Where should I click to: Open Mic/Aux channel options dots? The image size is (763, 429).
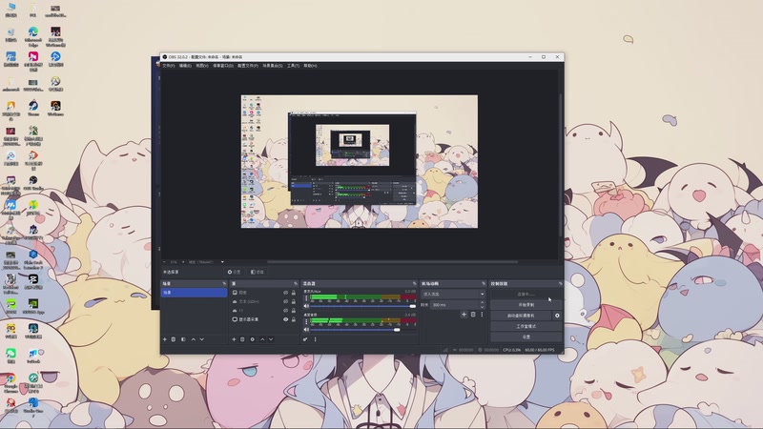306,298
